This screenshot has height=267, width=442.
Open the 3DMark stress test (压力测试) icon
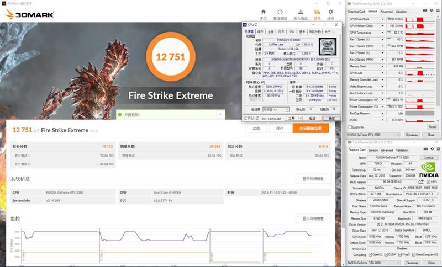[x=301, y=12]
